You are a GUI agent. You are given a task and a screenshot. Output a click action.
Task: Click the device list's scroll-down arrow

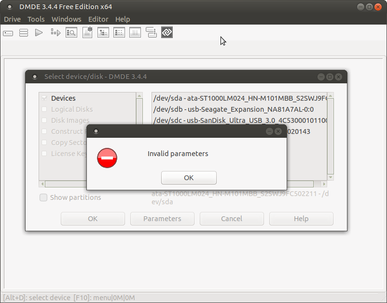331,177
